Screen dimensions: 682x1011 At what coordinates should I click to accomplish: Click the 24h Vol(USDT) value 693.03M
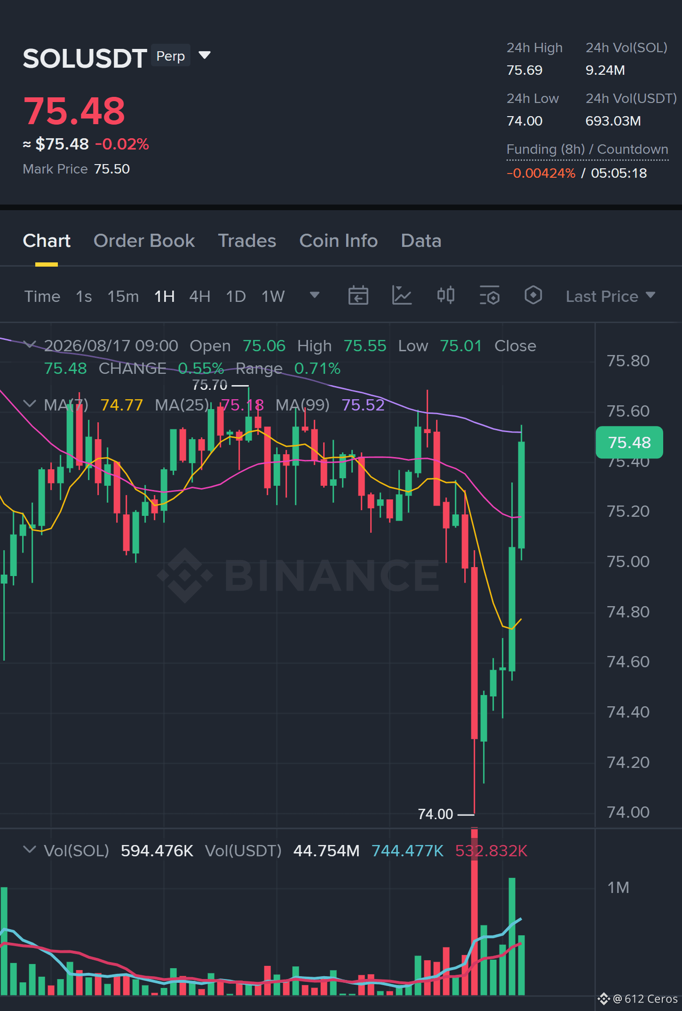click(x=613, y=121)
